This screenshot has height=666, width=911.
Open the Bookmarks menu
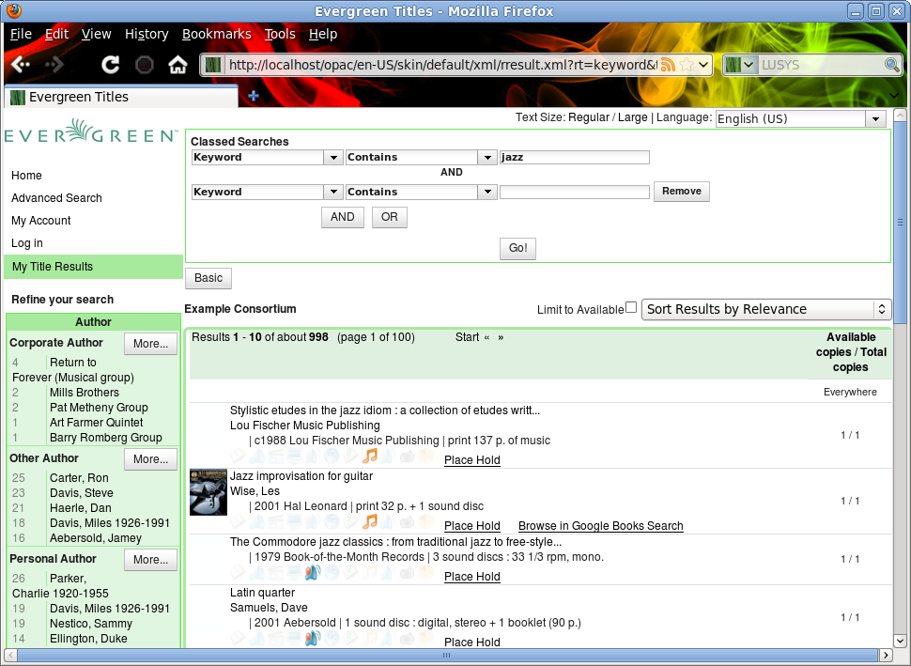[217, 34]
